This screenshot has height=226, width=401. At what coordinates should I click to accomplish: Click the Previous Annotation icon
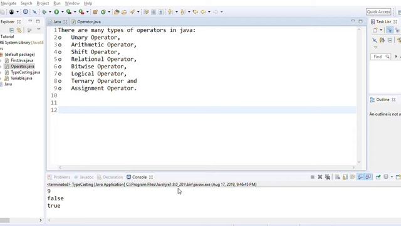[x=182, y=12]
